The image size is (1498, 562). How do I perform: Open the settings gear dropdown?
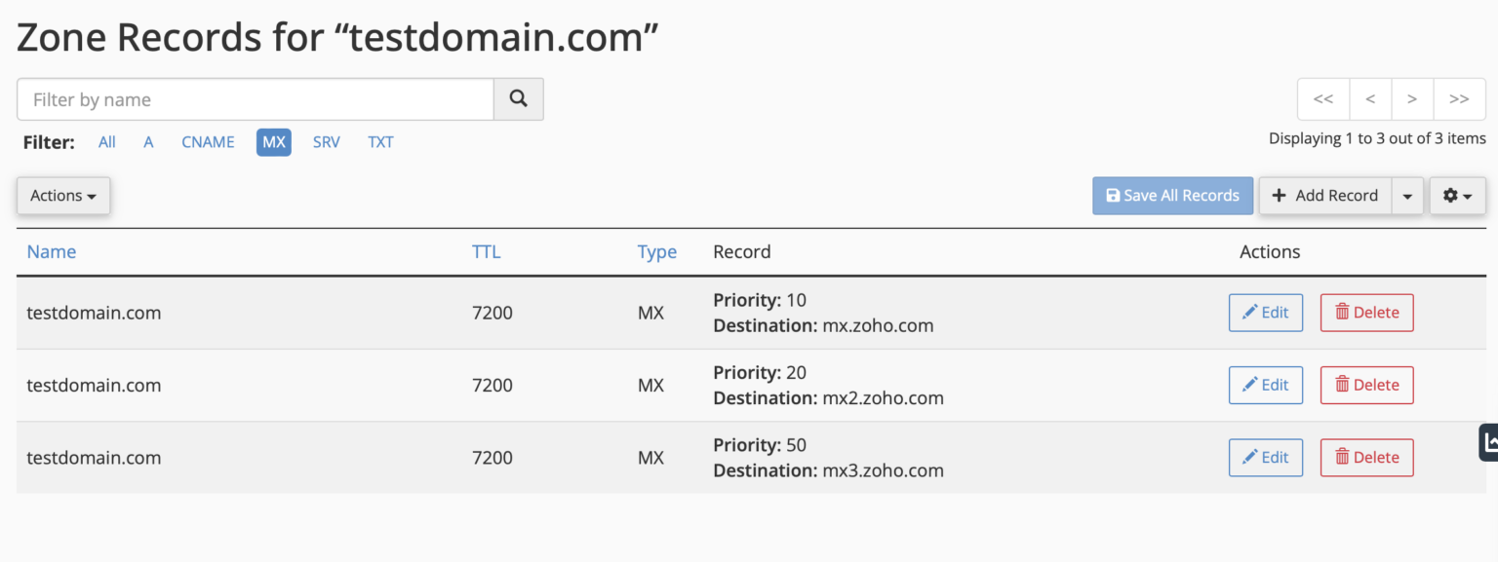coord(1457,195)
